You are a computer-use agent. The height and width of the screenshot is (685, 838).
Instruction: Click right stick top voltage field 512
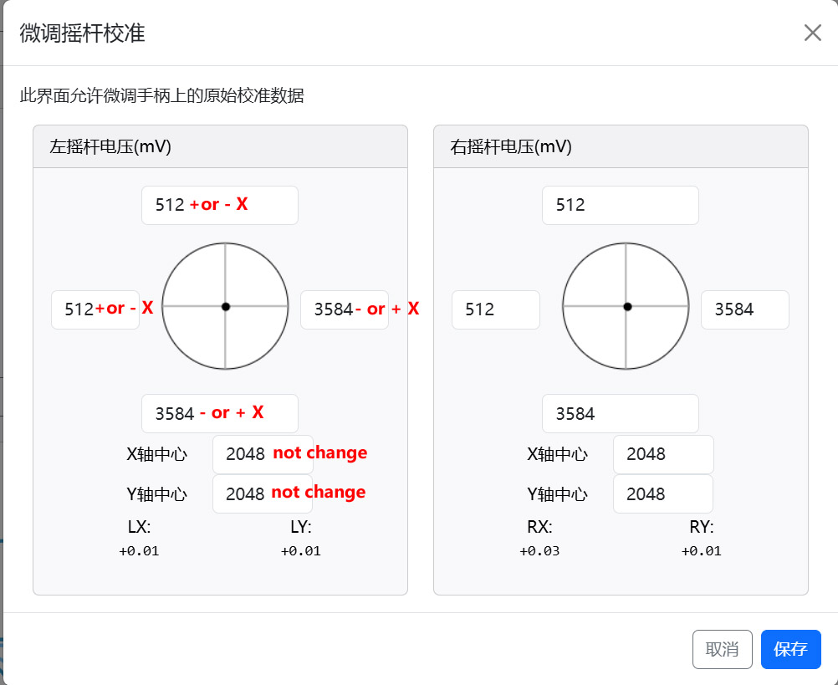620,205
